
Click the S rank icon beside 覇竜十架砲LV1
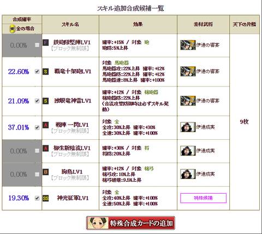[46, 71]
